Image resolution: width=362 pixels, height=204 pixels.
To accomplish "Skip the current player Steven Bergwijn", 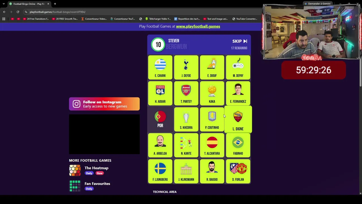I will (240, 41).
